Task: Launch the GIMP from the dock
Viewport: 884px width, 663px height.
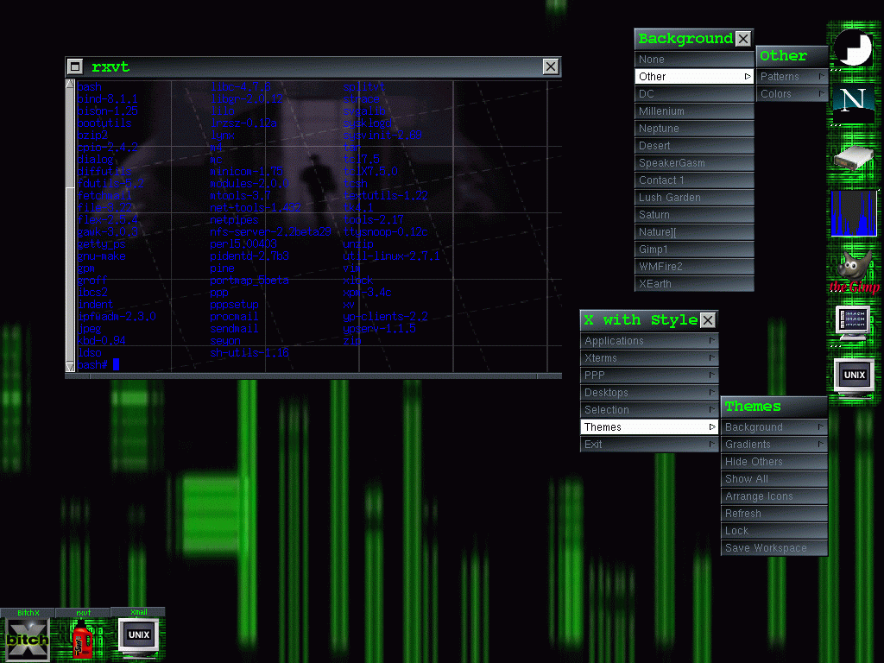Action: pyautogui.click(x=853, y=269)
